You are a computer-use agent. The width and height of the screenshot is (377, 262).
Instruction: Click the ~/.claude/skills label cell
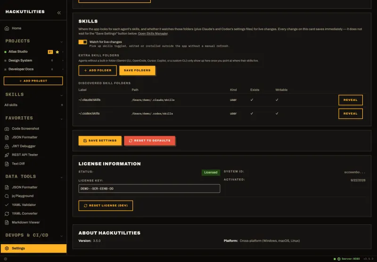[x=90, y=100]
